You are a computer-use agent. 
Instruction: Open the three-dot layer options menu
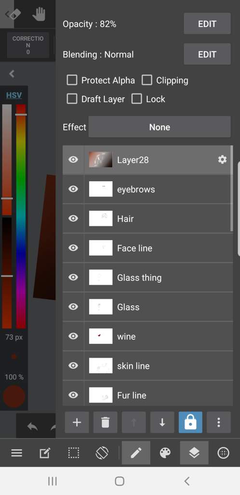coord(219,422)
